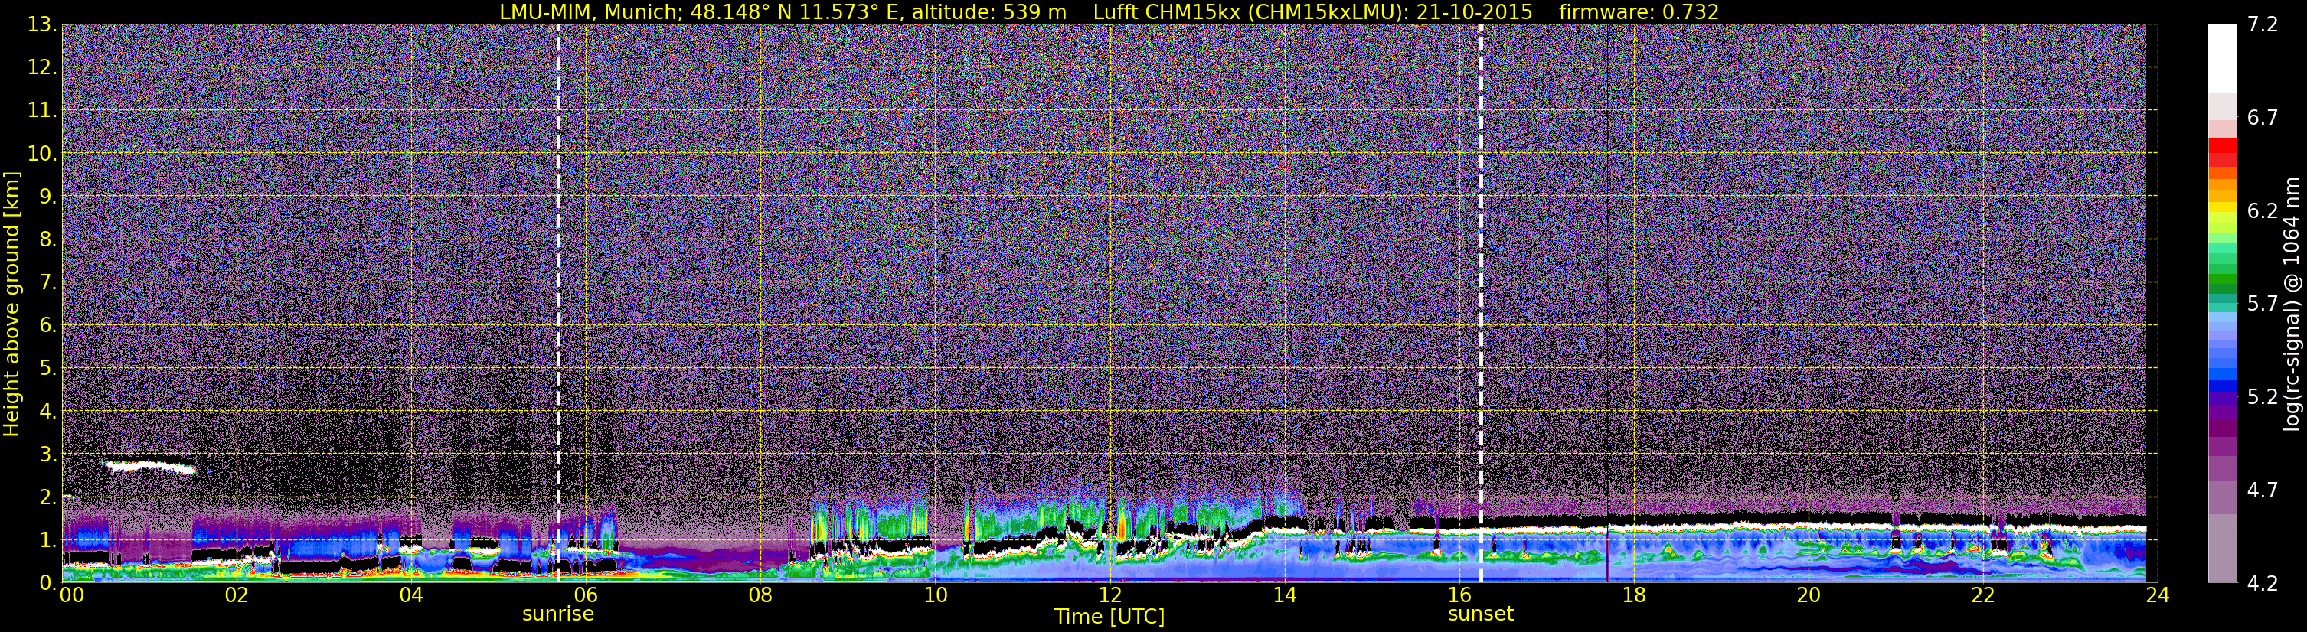Click the height axis tick label 13
The image size is (2307, 632).
pyautogui.click(x=41, y=25)
